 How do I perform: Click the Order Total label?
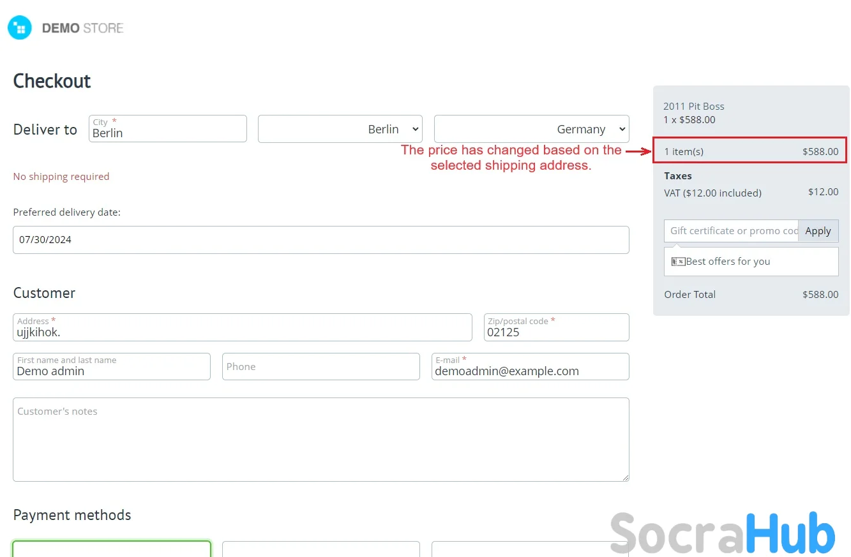point(690,295)
